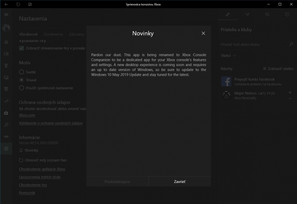Open the Pomocník link
Viewport: 297px width, 204px height.
coord(27,193)
